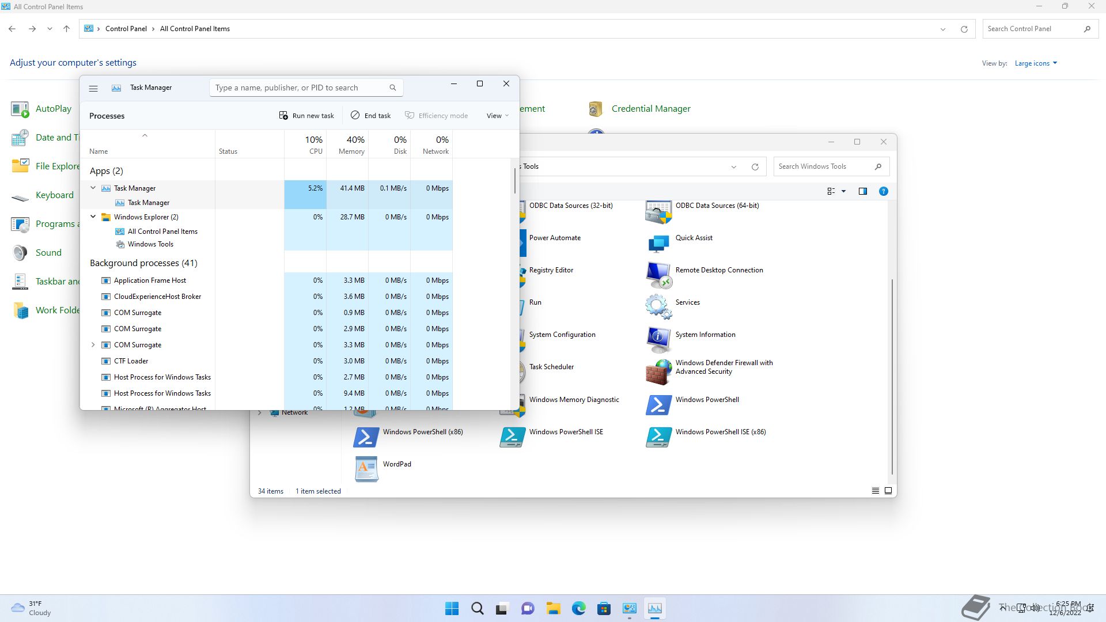Open the Windows Start menu
Screen dimensions: 1106x622
(452, 608)
